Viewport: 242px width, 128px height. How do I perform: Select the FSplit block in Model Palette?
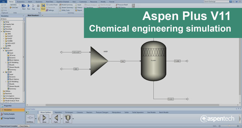click(x=56, y=119)
